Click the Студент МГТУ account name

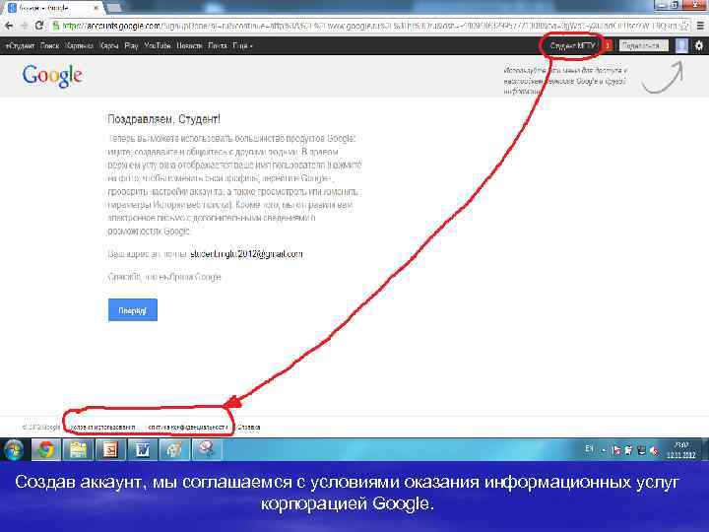coord(572,45)
